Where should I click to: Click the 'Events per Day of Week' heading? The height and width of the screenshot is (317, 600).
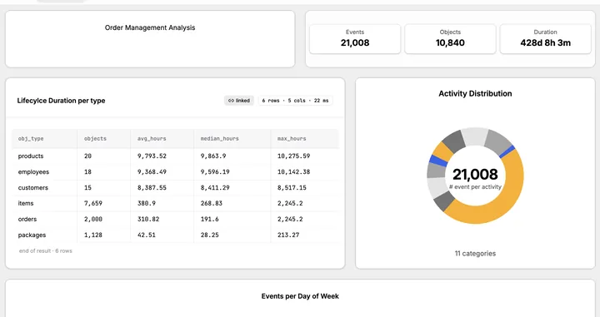(x=300, y=296)
